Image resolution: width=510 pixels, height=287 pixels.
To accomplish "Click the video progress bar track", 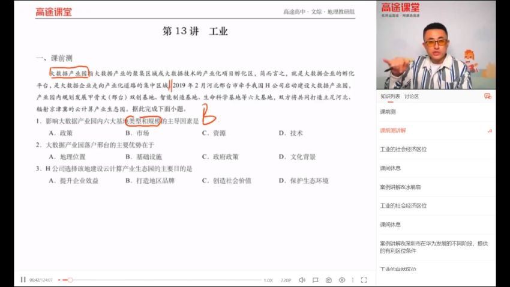I will tap(162, 280).
